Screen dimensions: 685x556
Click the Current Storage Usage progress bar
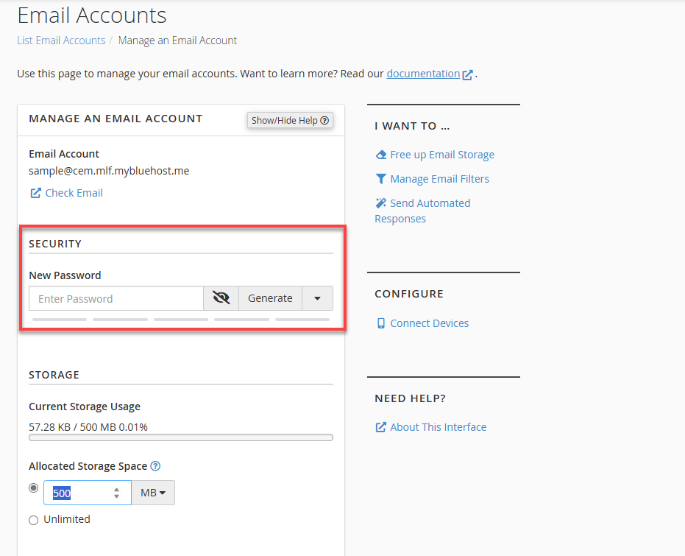point(180,437)
